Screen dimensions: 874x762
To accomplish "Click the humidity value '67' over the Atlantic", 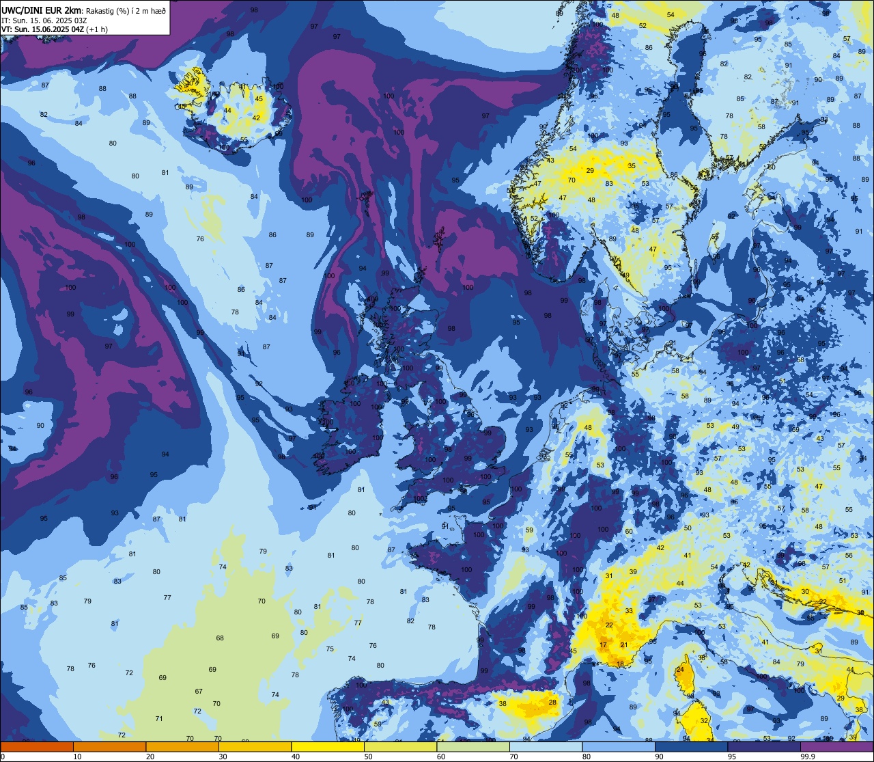I will click(199, 692).
